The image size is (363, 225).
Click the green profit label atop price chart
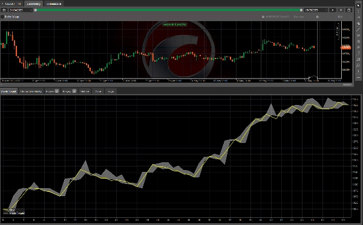[x=175, y=25]
